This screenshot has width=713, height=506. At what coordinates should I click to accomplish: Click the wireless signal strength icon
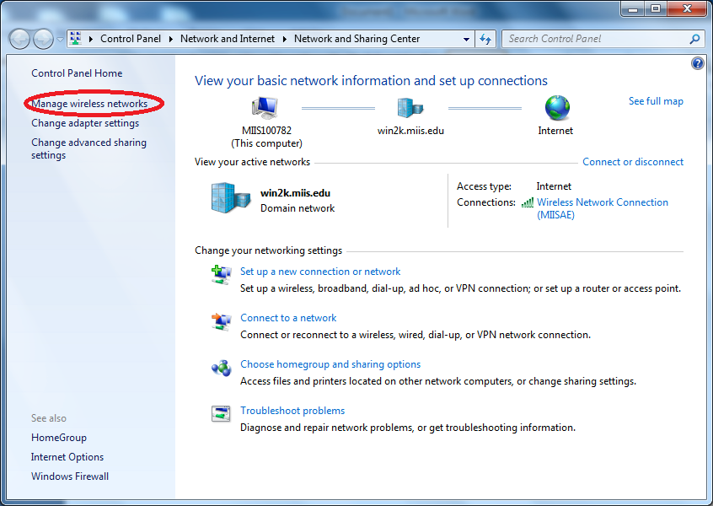tap(527, 202)
